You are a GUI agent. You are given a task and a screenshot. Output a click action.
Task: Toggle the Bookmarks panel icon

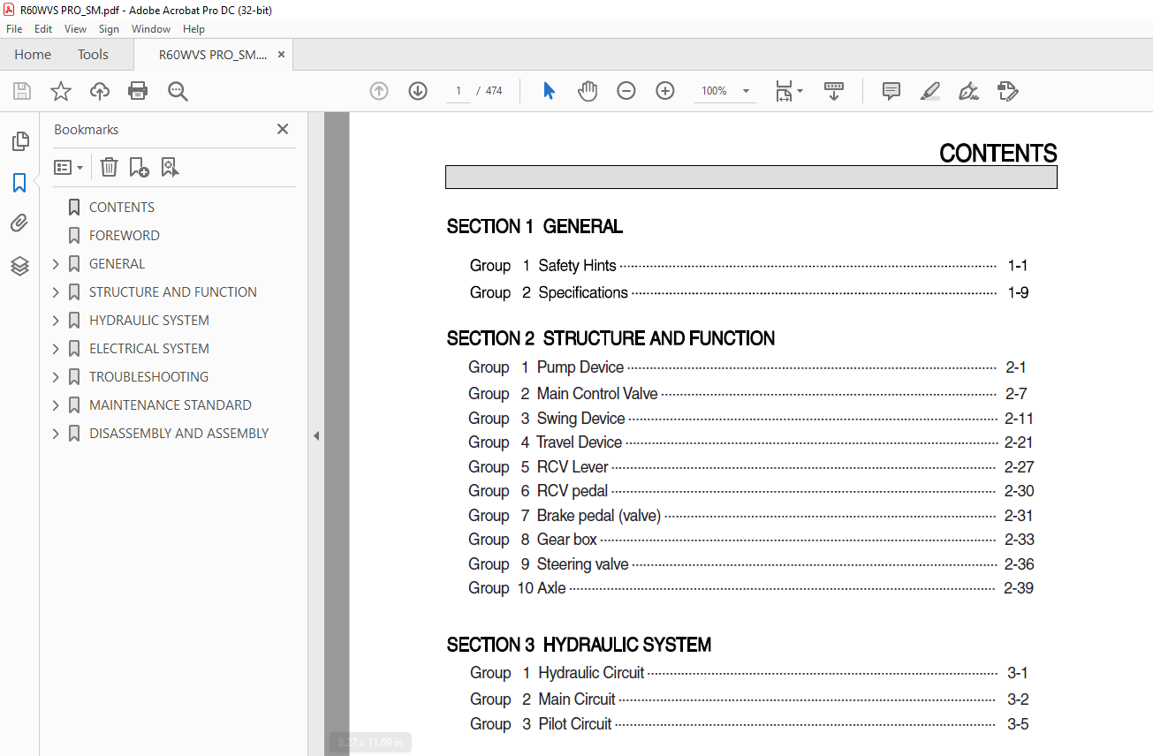[x=19, y=183]
